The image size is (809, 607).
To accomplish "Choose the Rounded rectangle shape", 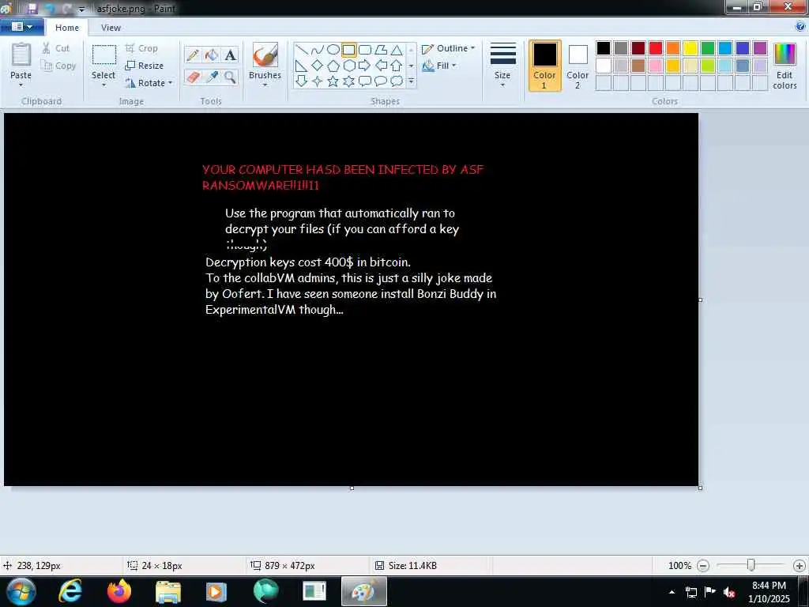I will tap(365, 50).
